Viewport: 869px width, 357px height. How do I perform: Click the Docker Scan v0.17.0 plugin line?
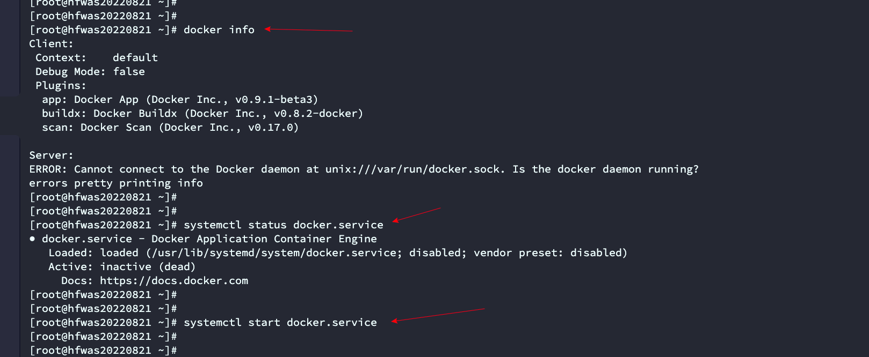(170, 128)
